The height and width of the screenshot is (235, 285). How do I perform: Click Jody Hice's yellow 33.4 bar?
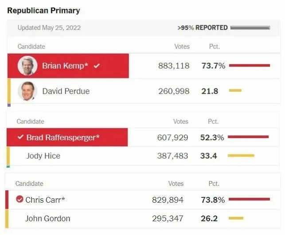point(241,156)
